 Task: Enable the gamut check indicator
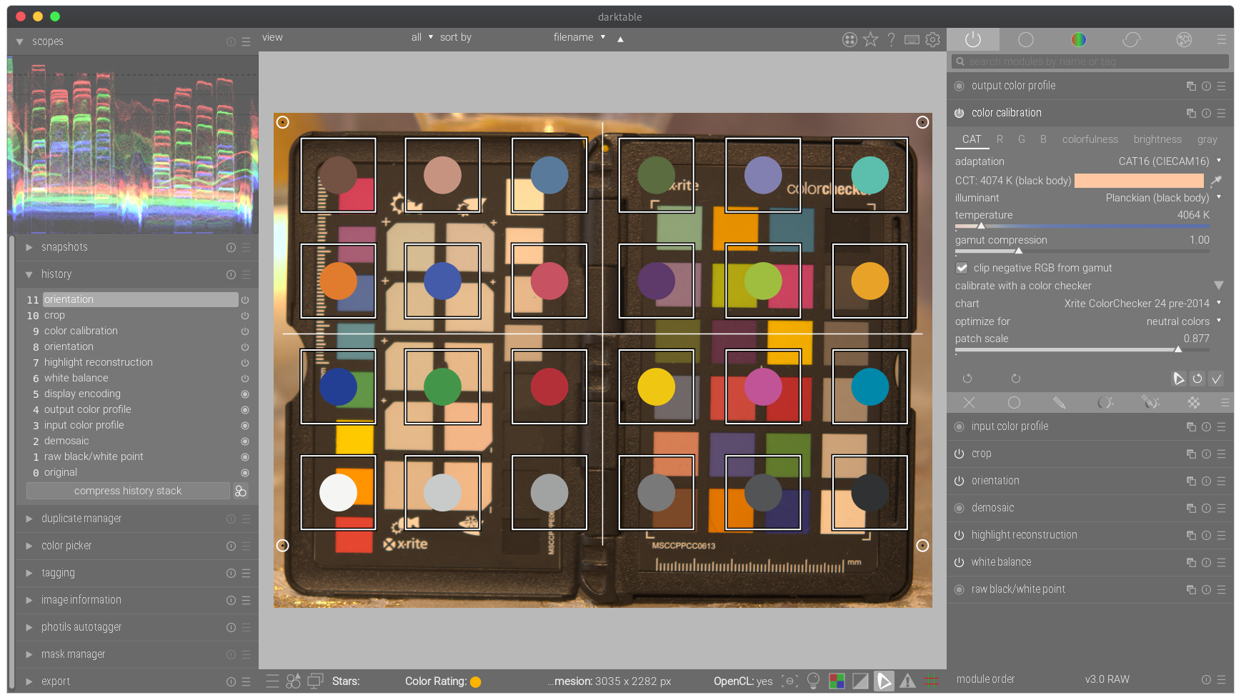pyautogui.click(x=908, y=681)
